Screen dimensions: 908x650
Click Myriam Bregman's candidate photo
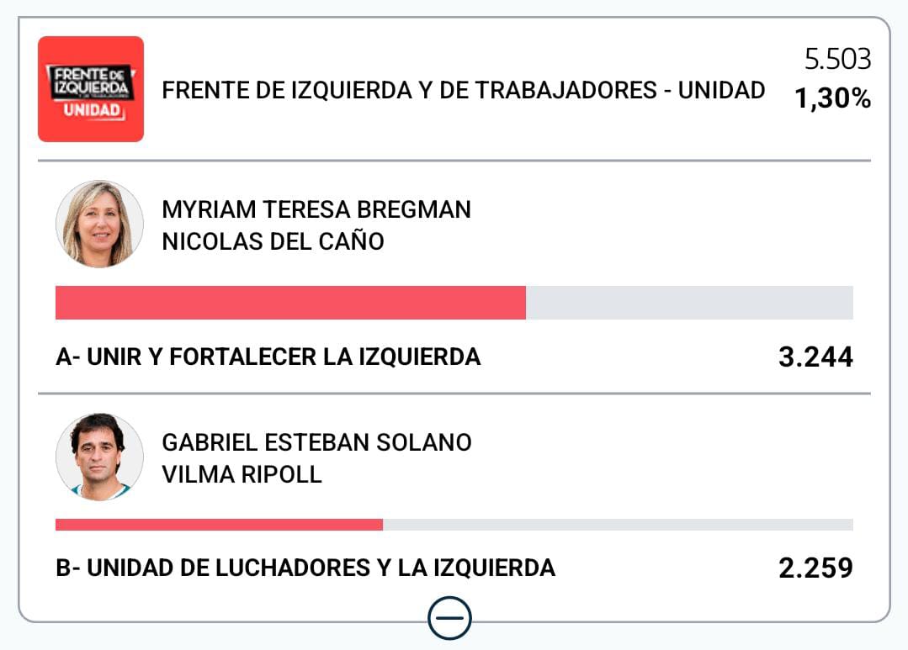pos(99,224)
